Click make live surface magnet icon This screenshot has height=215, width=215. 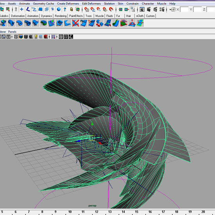tap(111, 9)
